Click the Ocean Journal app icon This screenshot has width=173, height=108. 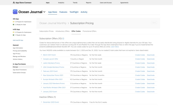tap(15, 12)
